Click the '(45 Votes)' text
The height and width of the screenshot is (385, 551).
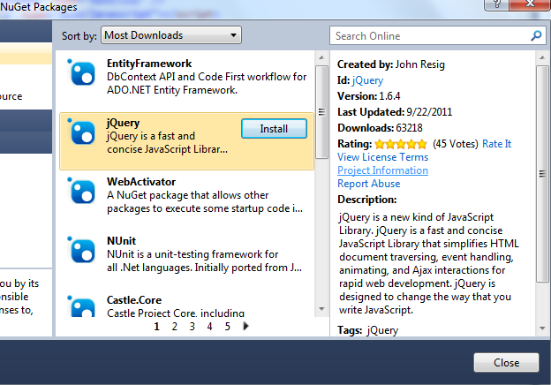coord(456,144)
